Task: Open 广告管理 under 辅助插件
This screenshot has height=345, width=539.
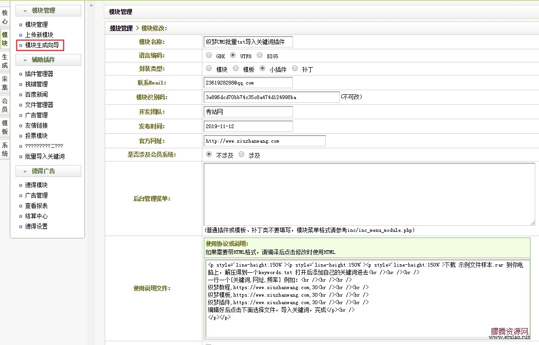Action: [37, 115]
